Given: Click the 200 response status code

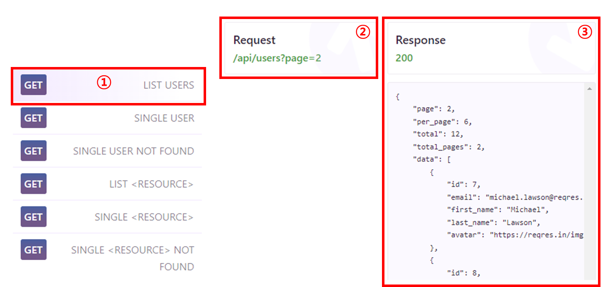Looking at the screenshot, I should [404, 58].
